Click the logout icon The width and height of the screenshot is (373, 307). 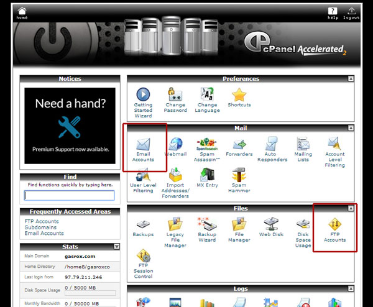351,13
